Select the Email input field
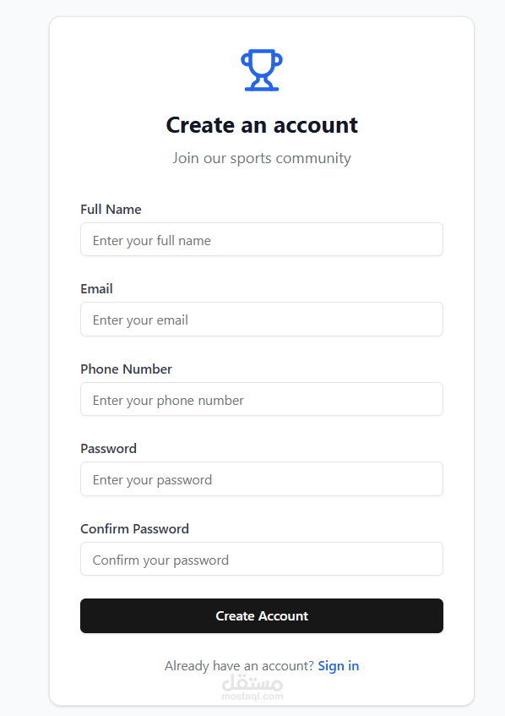 coord(262,320)
